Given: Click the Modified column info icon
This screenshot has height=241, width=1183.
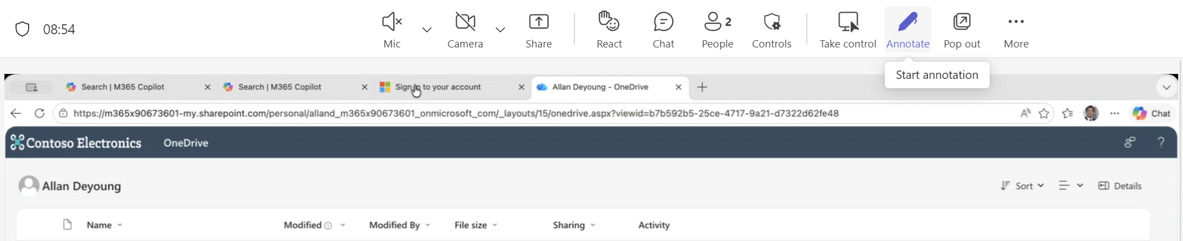Looking at the screenshot, I should click(x=329, y=226).
